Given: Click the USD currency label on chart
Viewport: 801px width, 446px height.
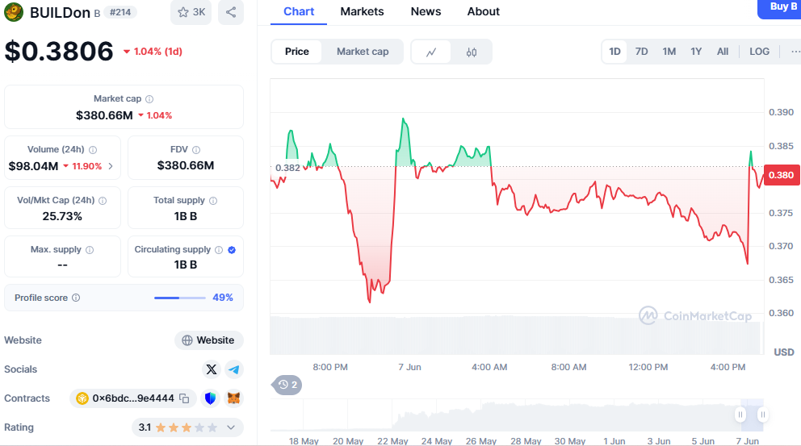Looking at the screenshot, I should [783, 352].
